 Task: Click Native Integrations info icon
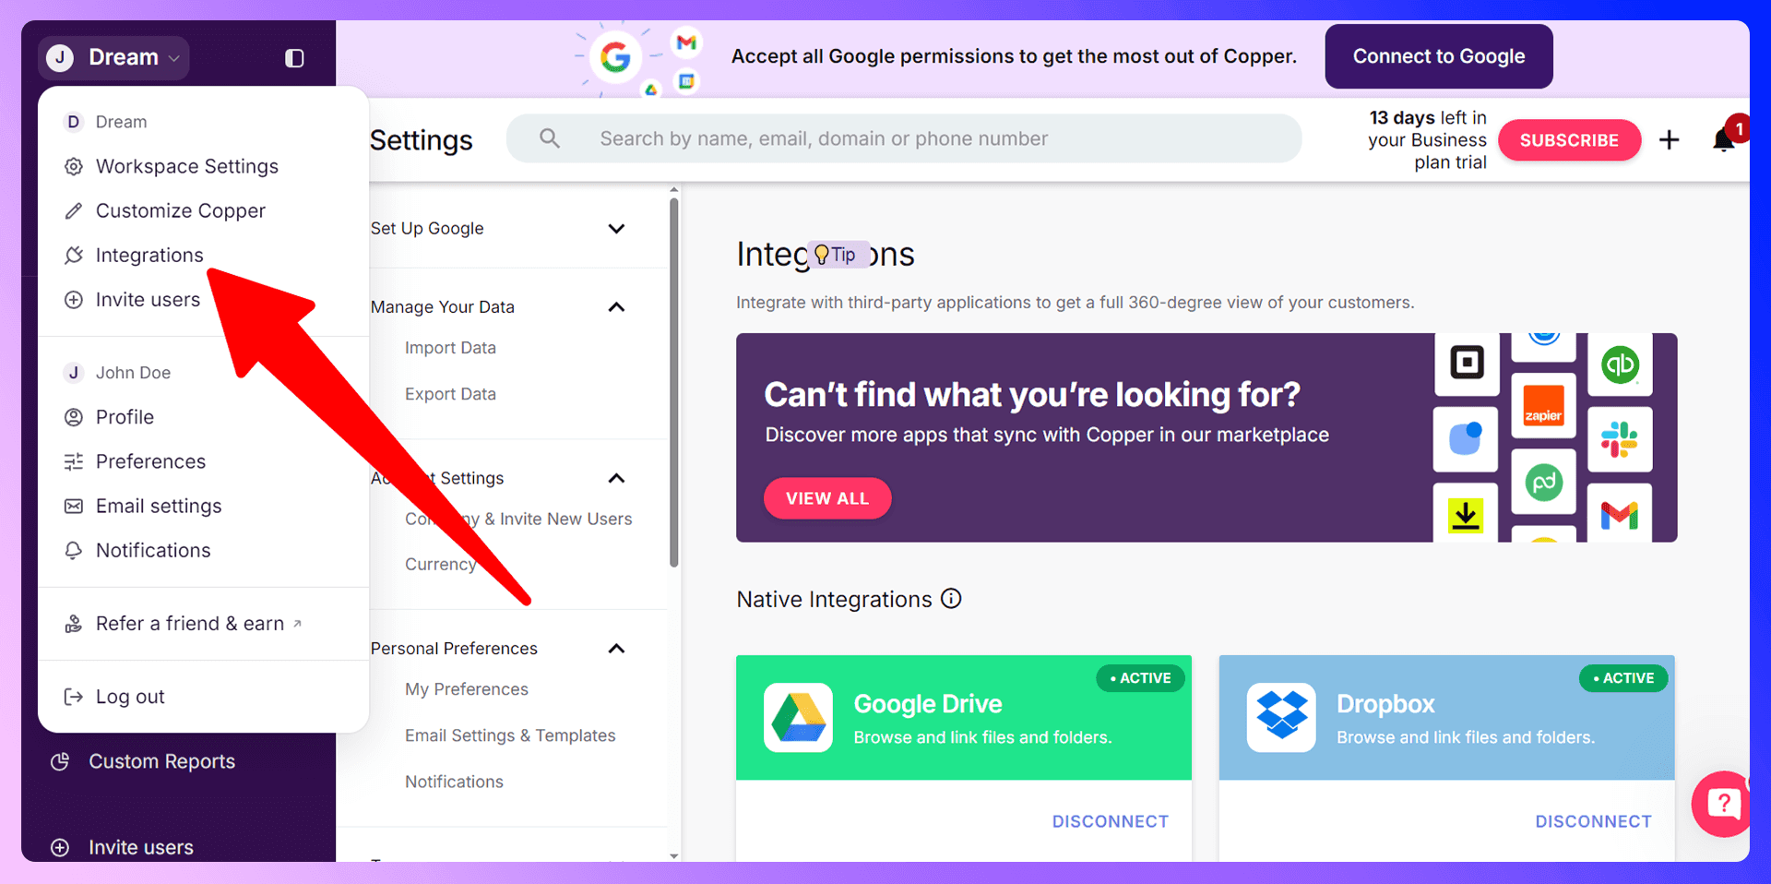(951, 599)
